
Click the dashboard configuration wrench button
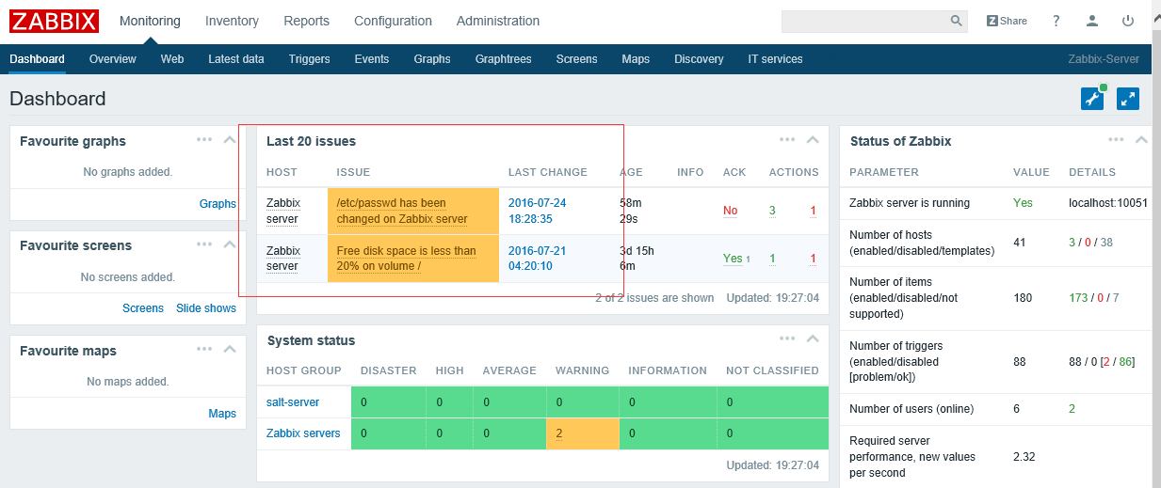[x=1092, y=99]
